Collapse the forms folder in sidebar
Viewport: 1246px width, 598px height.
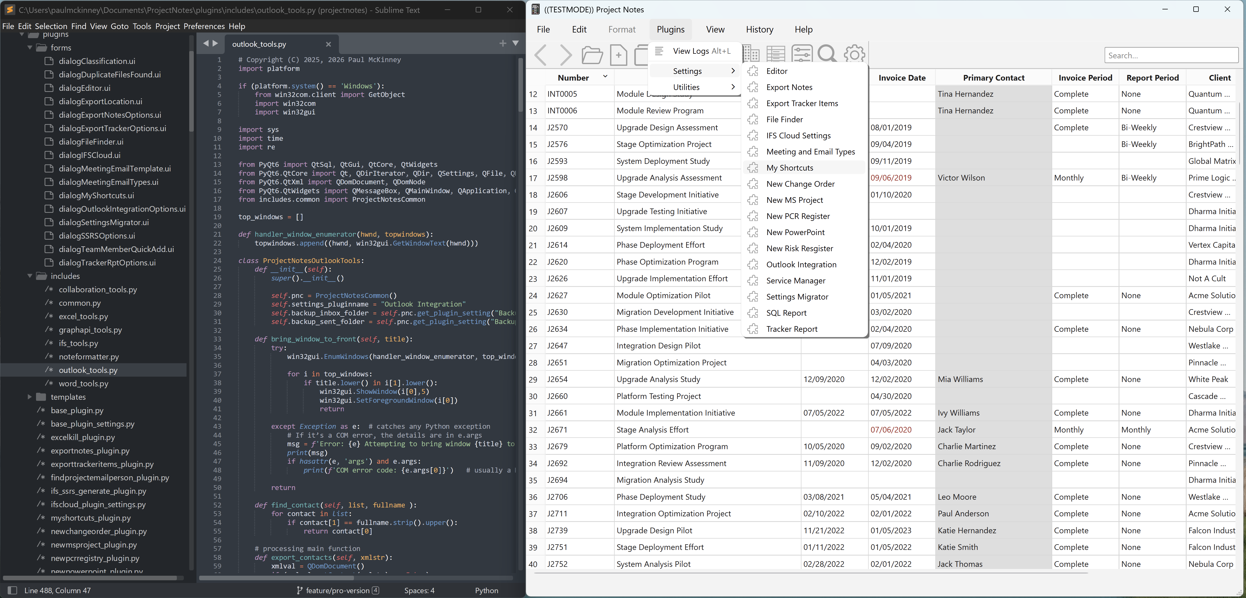point(30,47)
